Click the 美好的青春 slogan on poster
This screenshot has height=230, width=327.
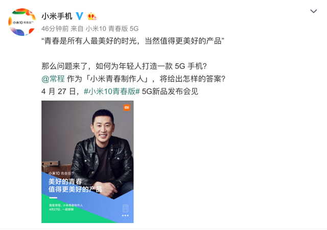tap(65, 181)
